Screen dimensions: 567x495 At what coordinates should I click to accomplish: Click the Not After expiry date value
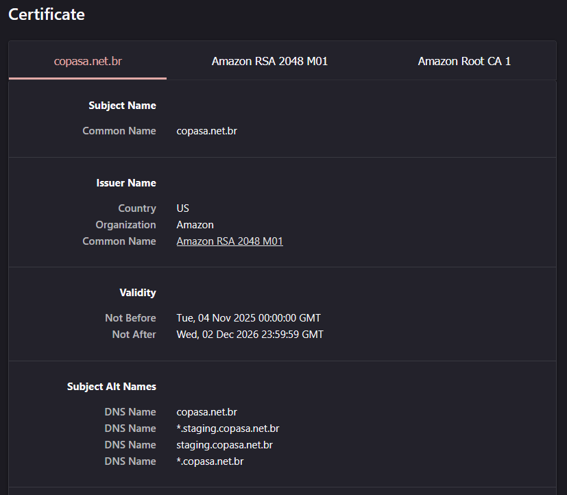[250, 335]
